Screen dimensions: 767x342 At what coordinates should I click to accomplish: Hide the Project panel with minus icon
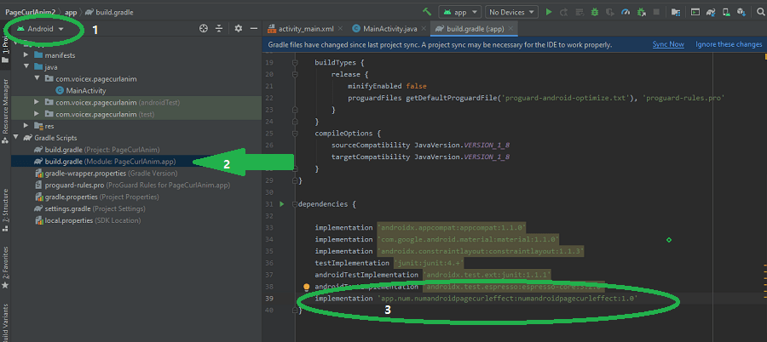pos(254,29)
